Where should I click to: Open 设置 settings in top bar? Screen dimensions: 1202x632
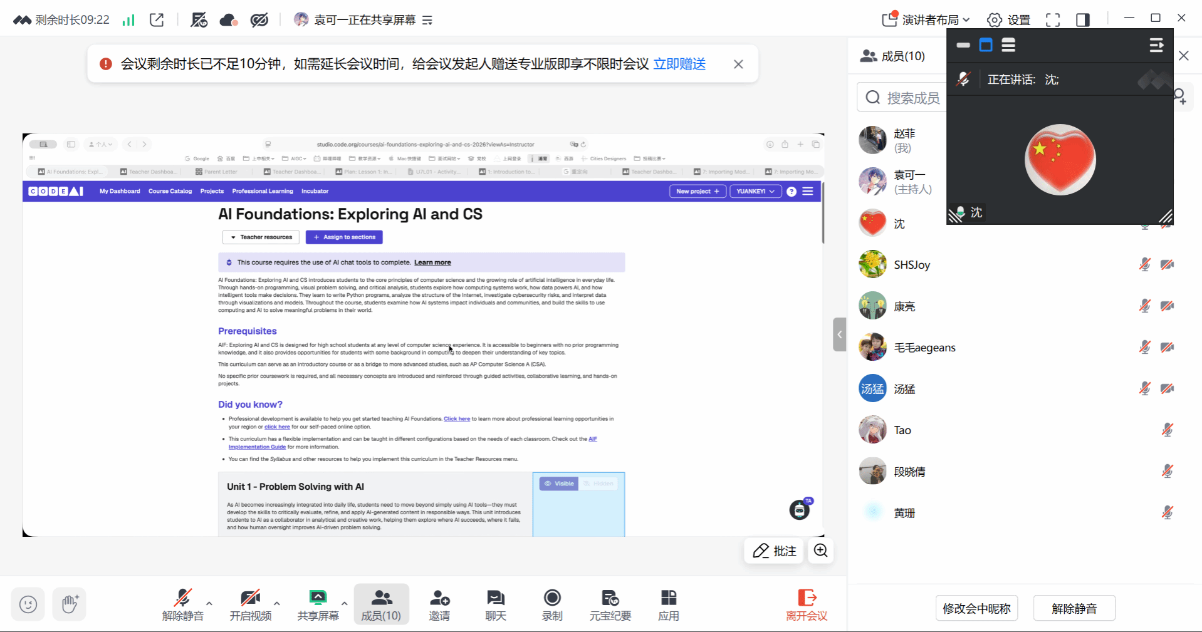pos(1008,20)
